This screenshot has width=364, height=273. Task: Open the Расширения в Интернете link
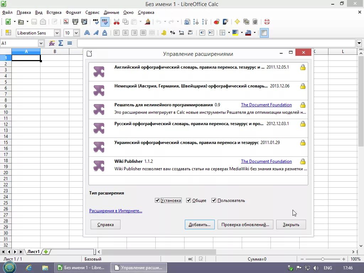click(116, 211)
